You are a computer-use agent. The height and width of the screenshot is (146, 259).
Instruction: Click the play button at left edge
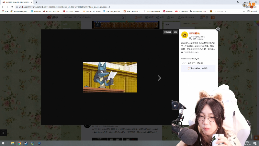point(3,133)
